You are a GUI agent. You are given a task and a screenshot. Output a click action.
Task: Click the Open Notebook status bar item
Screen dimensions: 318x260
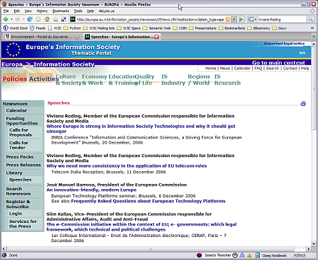point(271,255)
